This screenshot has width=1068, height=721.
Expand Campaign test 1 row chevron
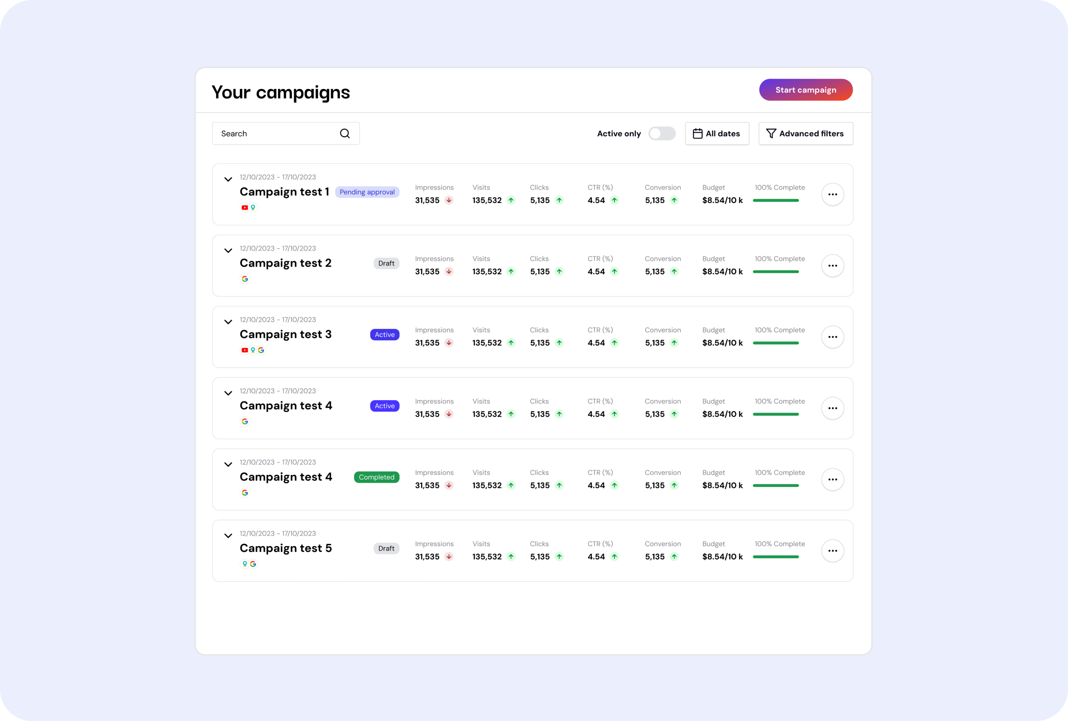point(228,179)
